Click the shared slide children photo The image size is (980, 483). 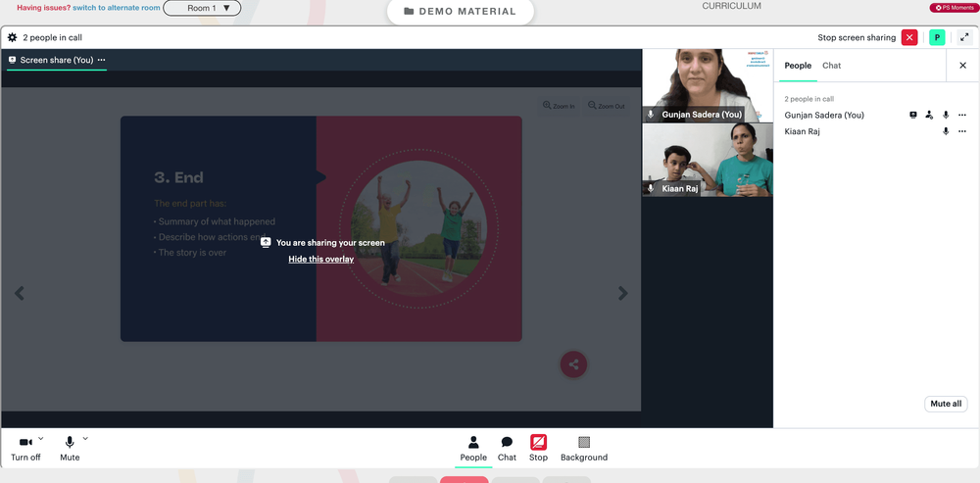418,228
